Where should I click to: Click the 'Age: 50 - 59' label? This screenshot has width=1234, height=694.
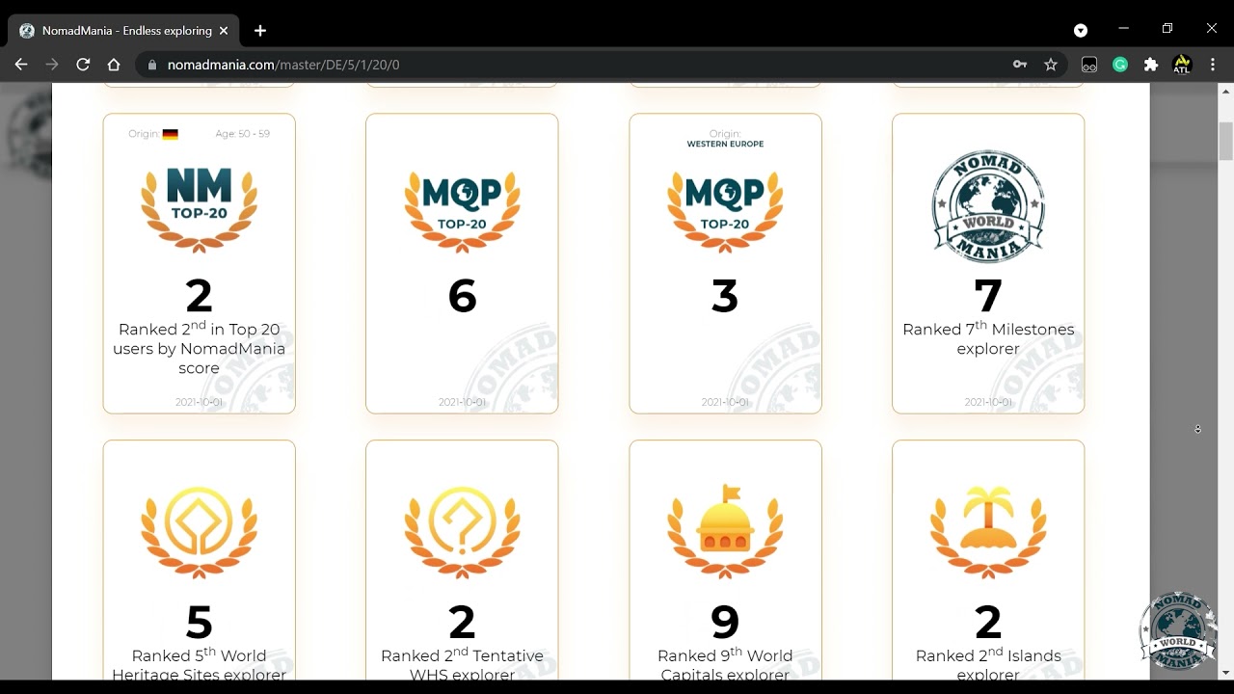click(243, 134)
